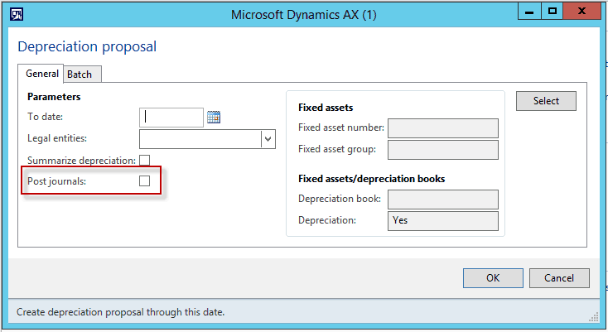608x332 pixels.
Task: Cancel the depreciation proposal dialog
Action: [559, 277]
